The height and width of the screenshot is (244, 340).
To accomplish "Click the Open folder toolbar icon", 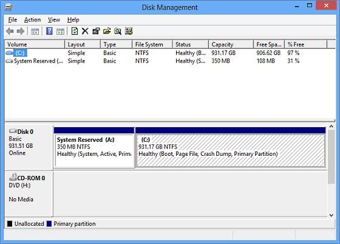I will pyautogui.click(x=107, y=31).
